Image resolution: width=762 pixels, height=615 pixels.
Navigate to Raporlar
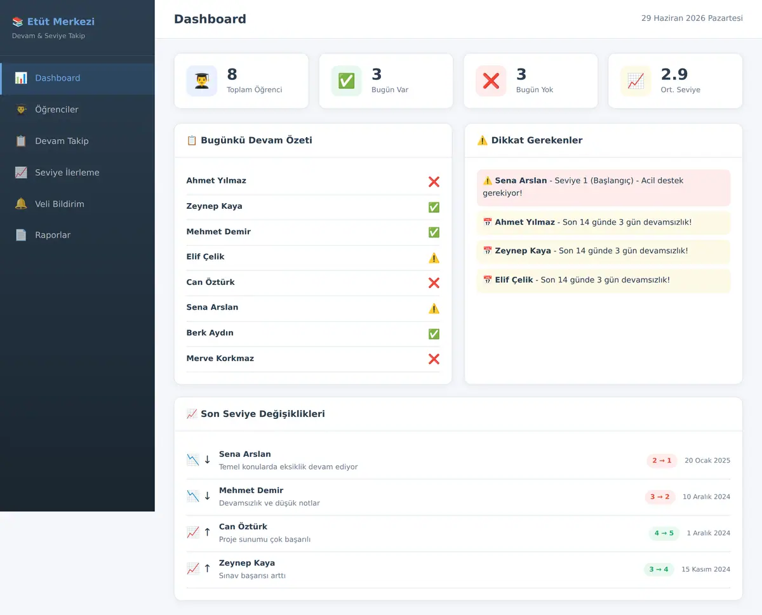(77, 235)
